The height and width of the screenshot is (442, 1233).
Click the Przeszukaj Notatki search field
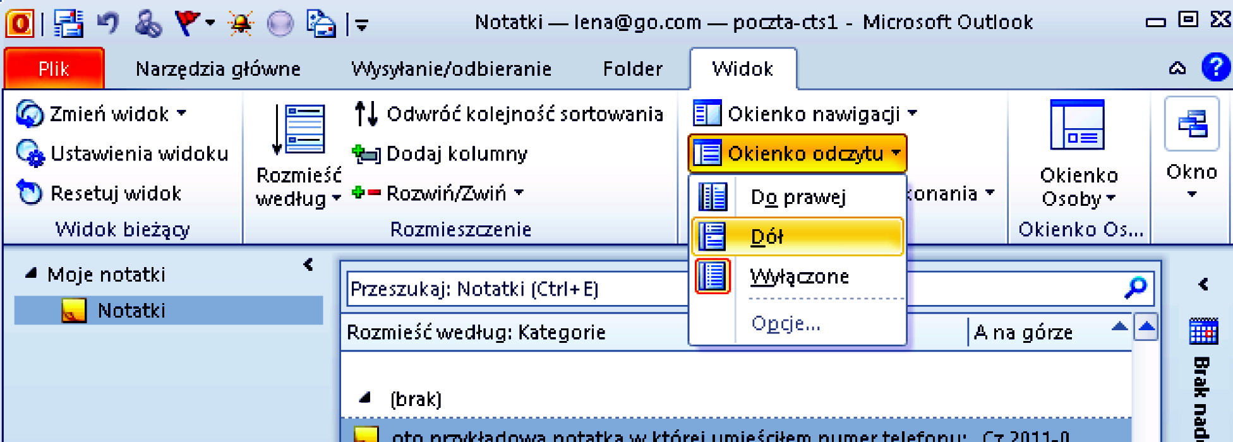[x=515, y=289]
